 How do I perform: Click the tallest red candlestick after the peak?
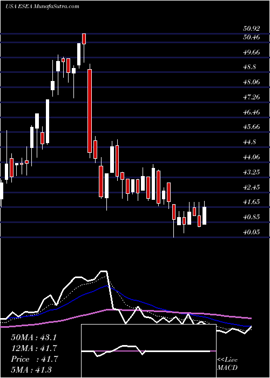point(90,111)
